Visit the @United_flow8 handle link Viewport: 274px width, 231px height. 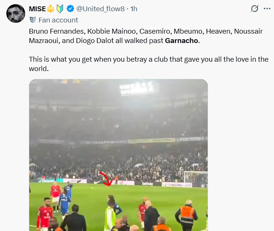click(100, 9)
